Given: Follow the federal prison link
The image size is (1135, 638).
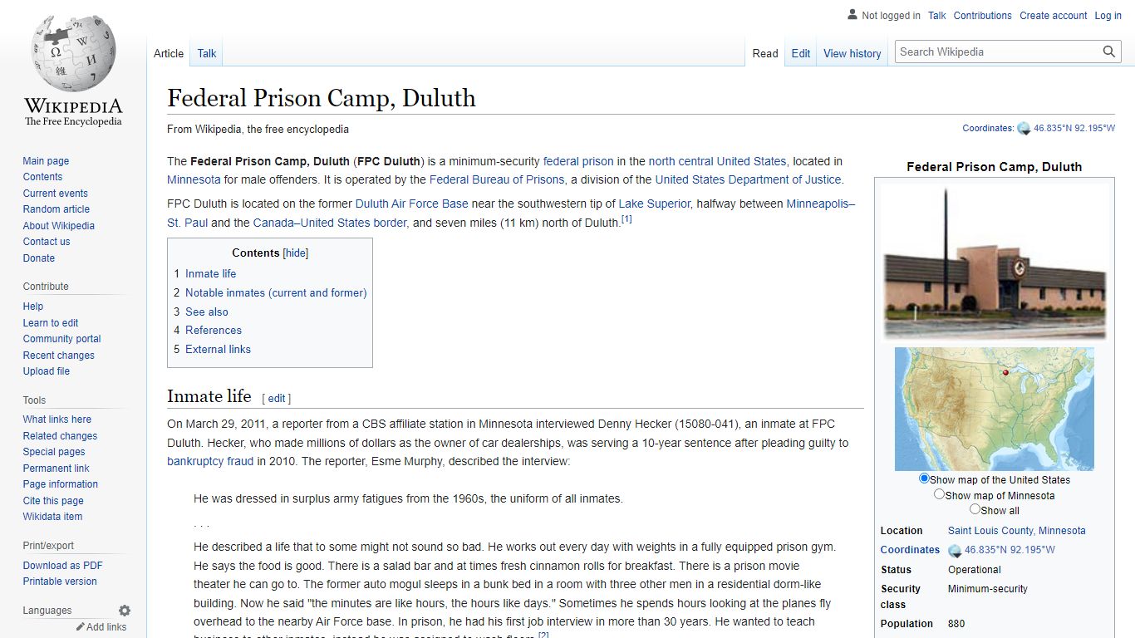Looking at the screenshot, I should pyautogui.click(x=578, y=161).
